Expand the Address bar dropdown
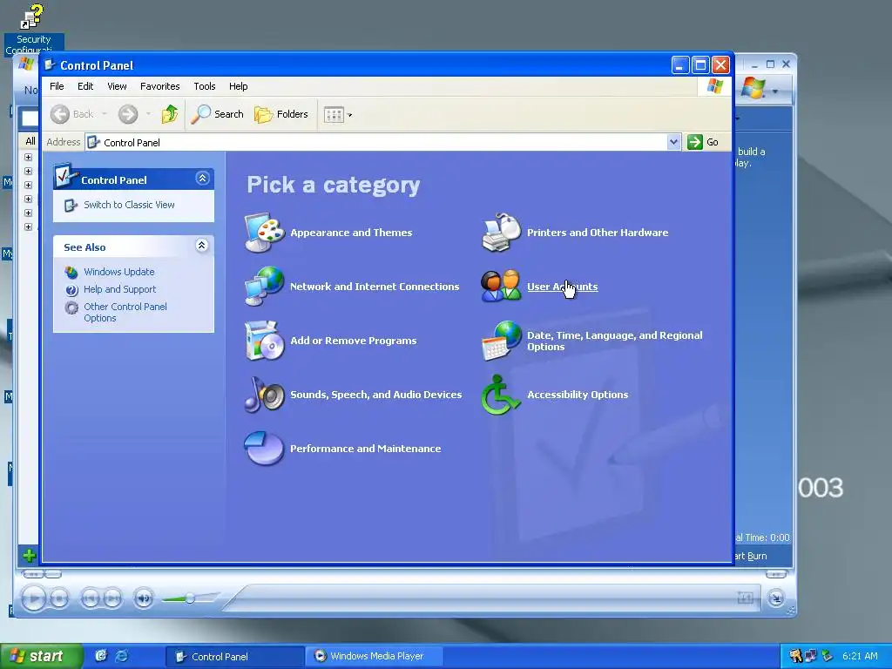The width and height of the screenshot is (892, 669). (x=673, y=142)
